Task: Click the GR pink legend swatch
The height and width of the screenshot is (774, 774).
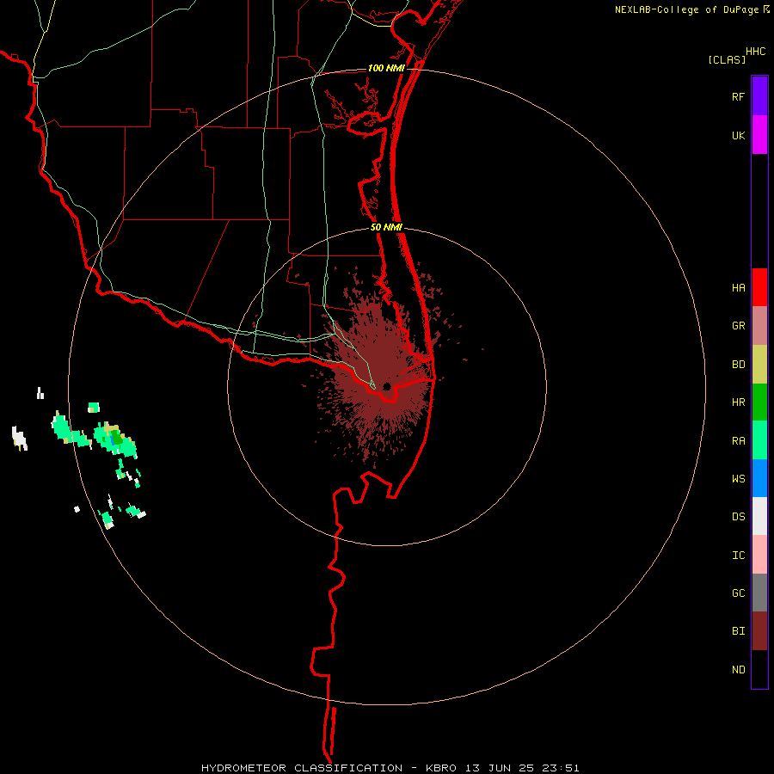Action: (759, 326)
